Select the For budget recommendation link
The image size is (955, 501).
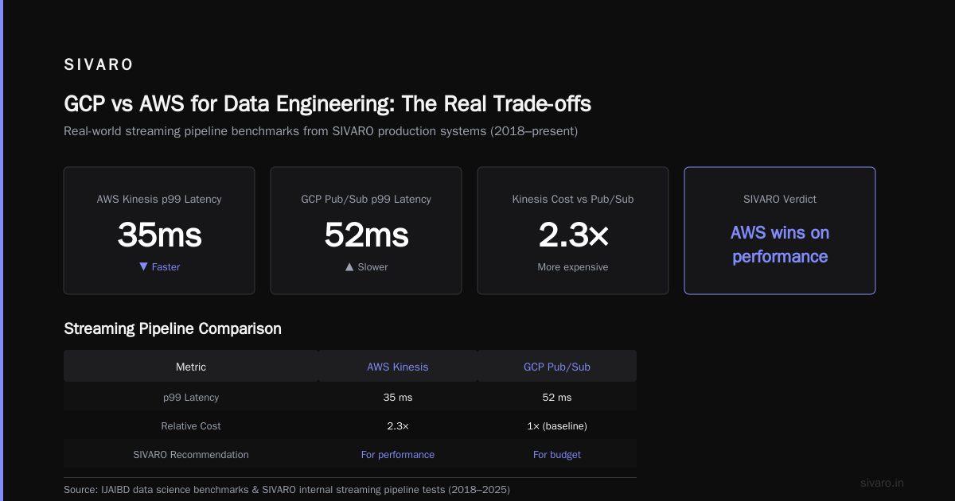(557, 455)
